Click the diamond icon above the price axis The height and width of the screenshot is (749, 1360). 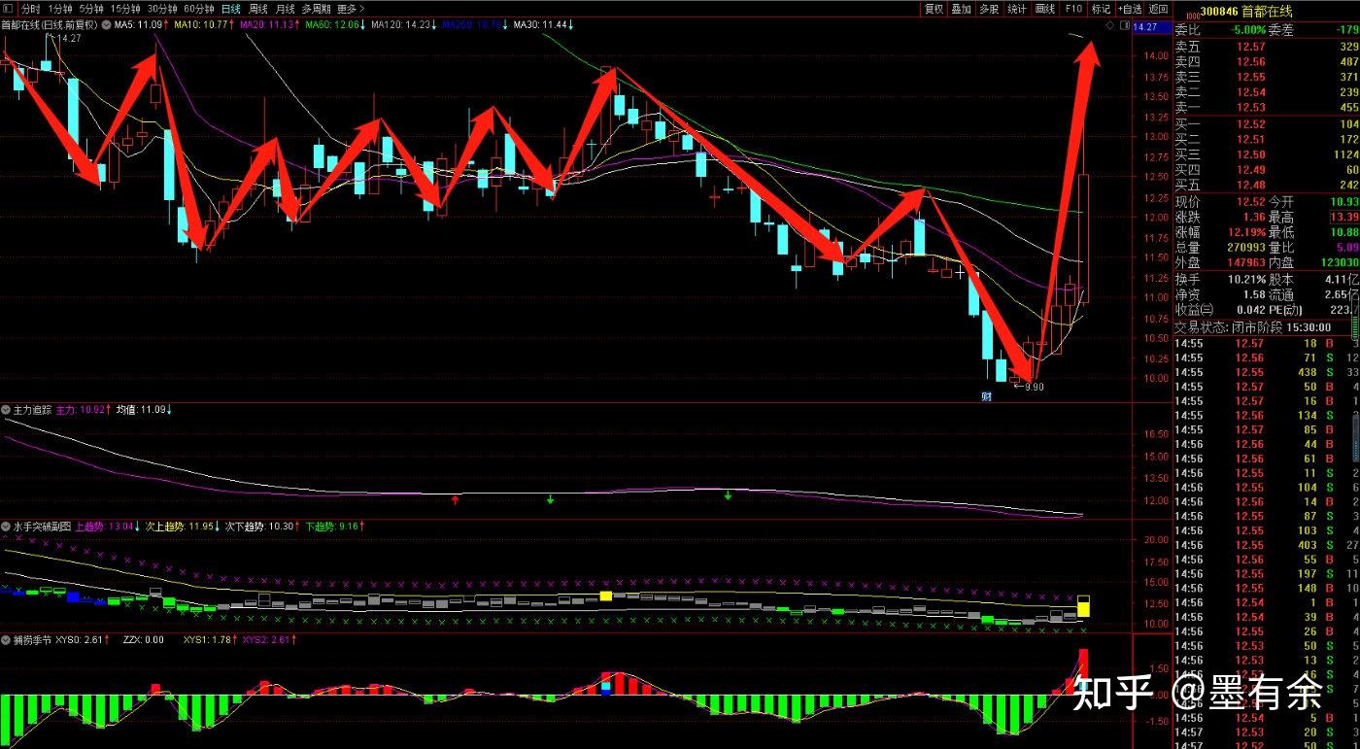coord(1109,25)
